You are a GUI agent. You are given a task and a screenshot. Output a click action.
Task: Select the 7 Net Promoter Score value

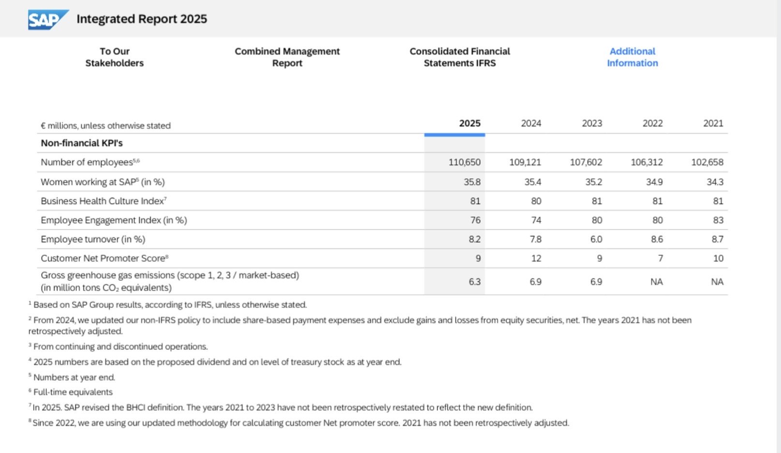660,258
